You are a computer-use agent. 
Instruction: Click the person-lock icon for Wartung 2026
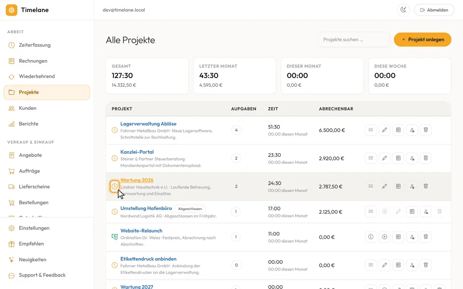tap(412, 186)
